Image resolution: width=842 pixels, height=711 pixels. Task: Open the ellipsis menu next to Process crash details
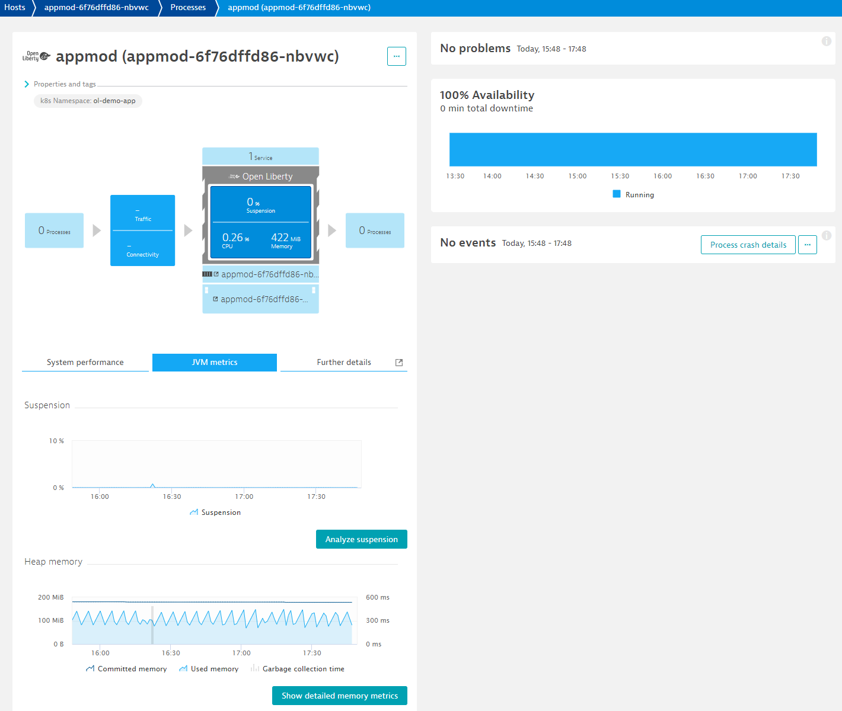(807, 245)
